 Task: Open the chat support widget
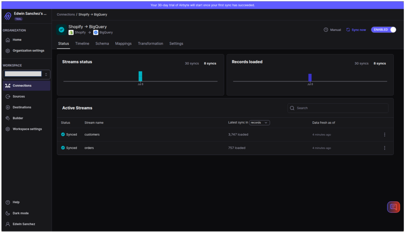[x=394, y=207]
